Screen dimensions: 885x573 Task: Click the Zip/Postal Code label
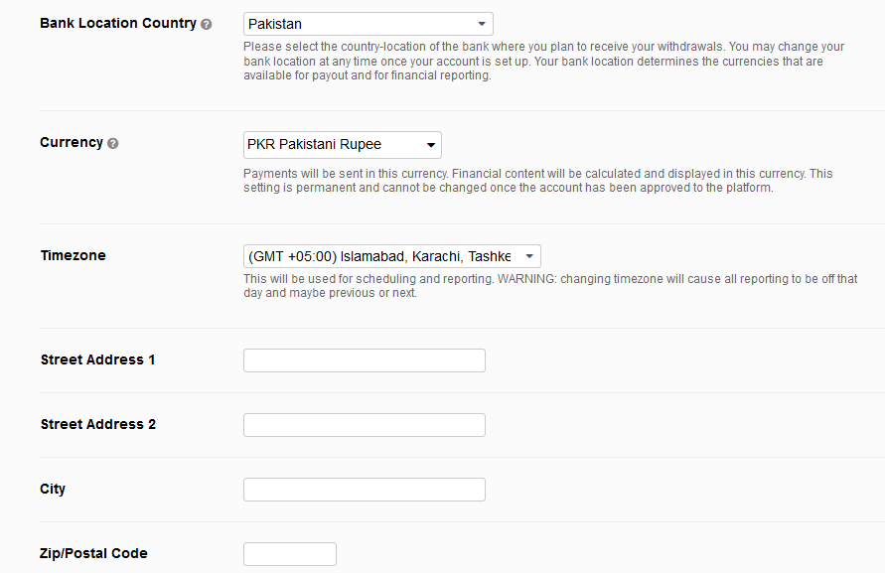pos(93,553)
